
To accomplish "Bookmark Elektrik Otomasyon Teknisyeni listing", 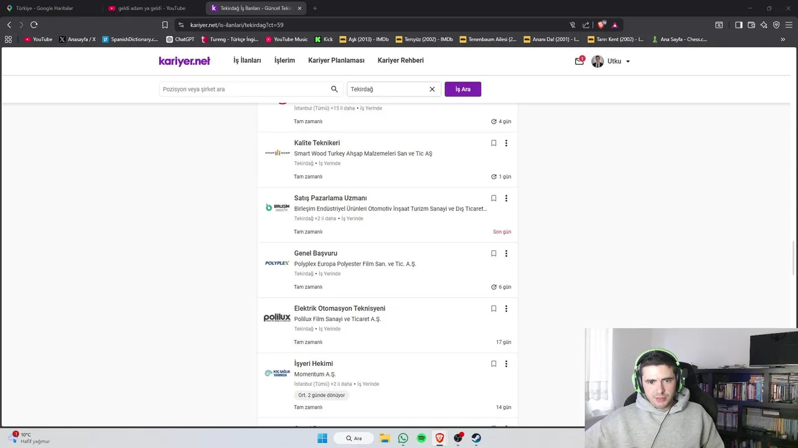I will pos(493,309).
